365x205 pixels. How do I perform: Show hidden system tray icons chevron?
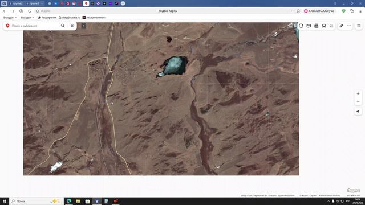click(328, 201)
